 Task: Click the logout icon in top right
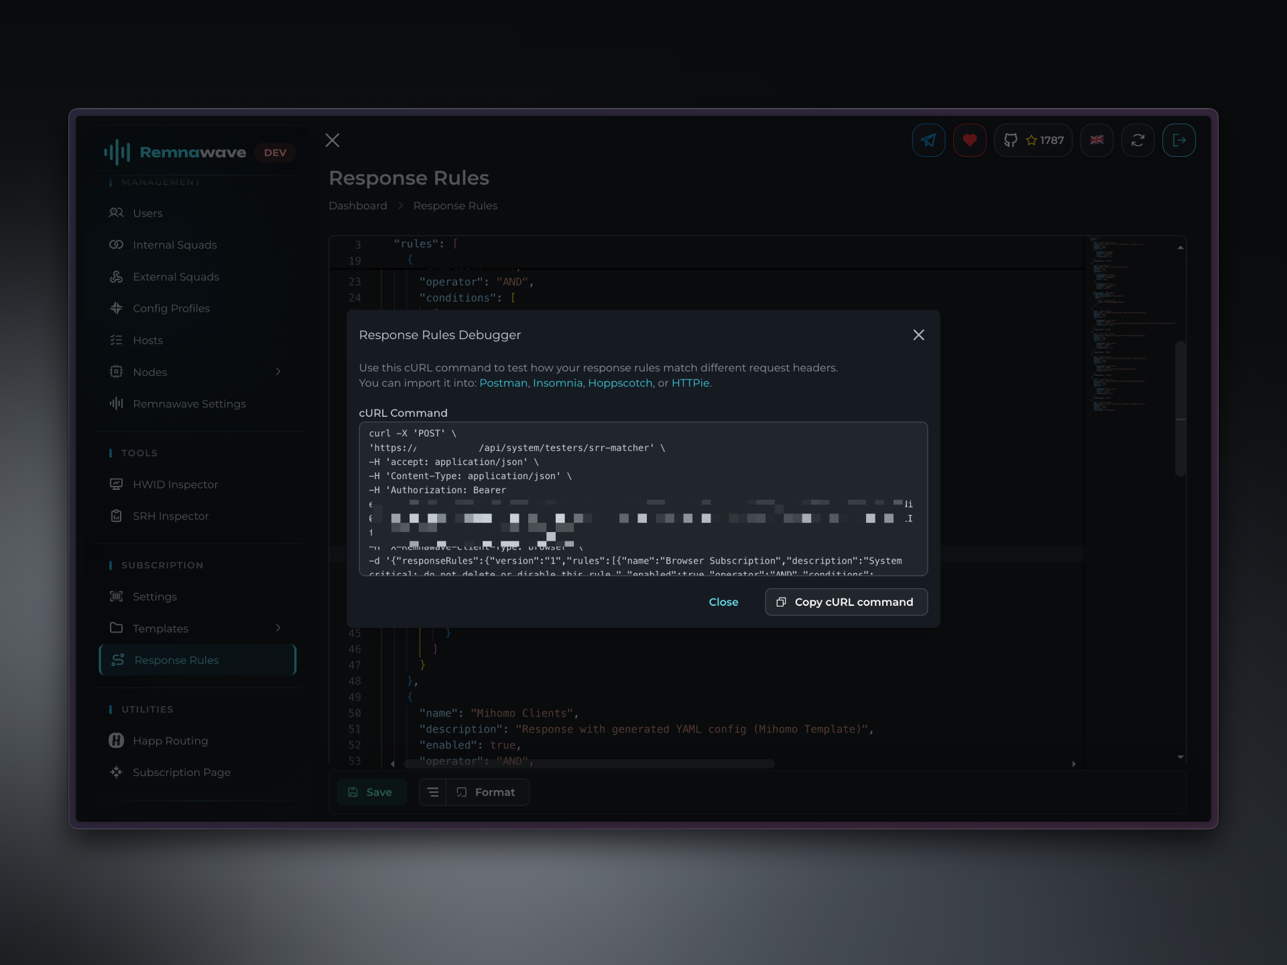(1178, 140)
